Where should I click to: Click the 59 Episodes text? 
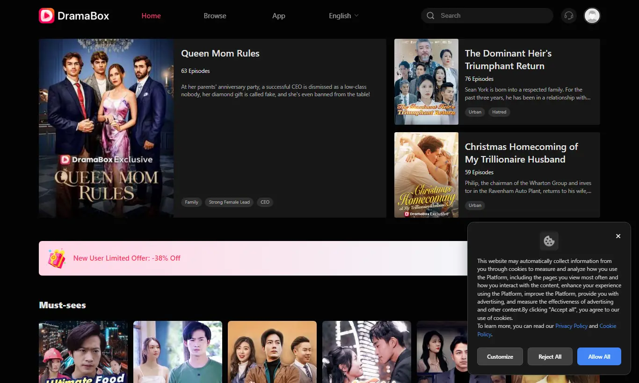(x=479, y=172)
